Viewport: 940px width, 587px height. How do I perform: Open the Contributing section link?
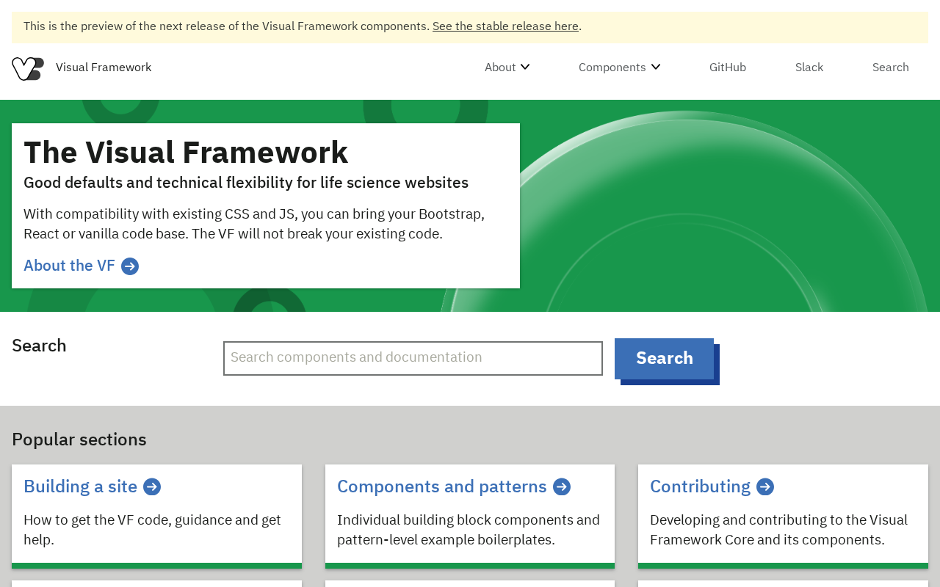click(x=712, y=486)
